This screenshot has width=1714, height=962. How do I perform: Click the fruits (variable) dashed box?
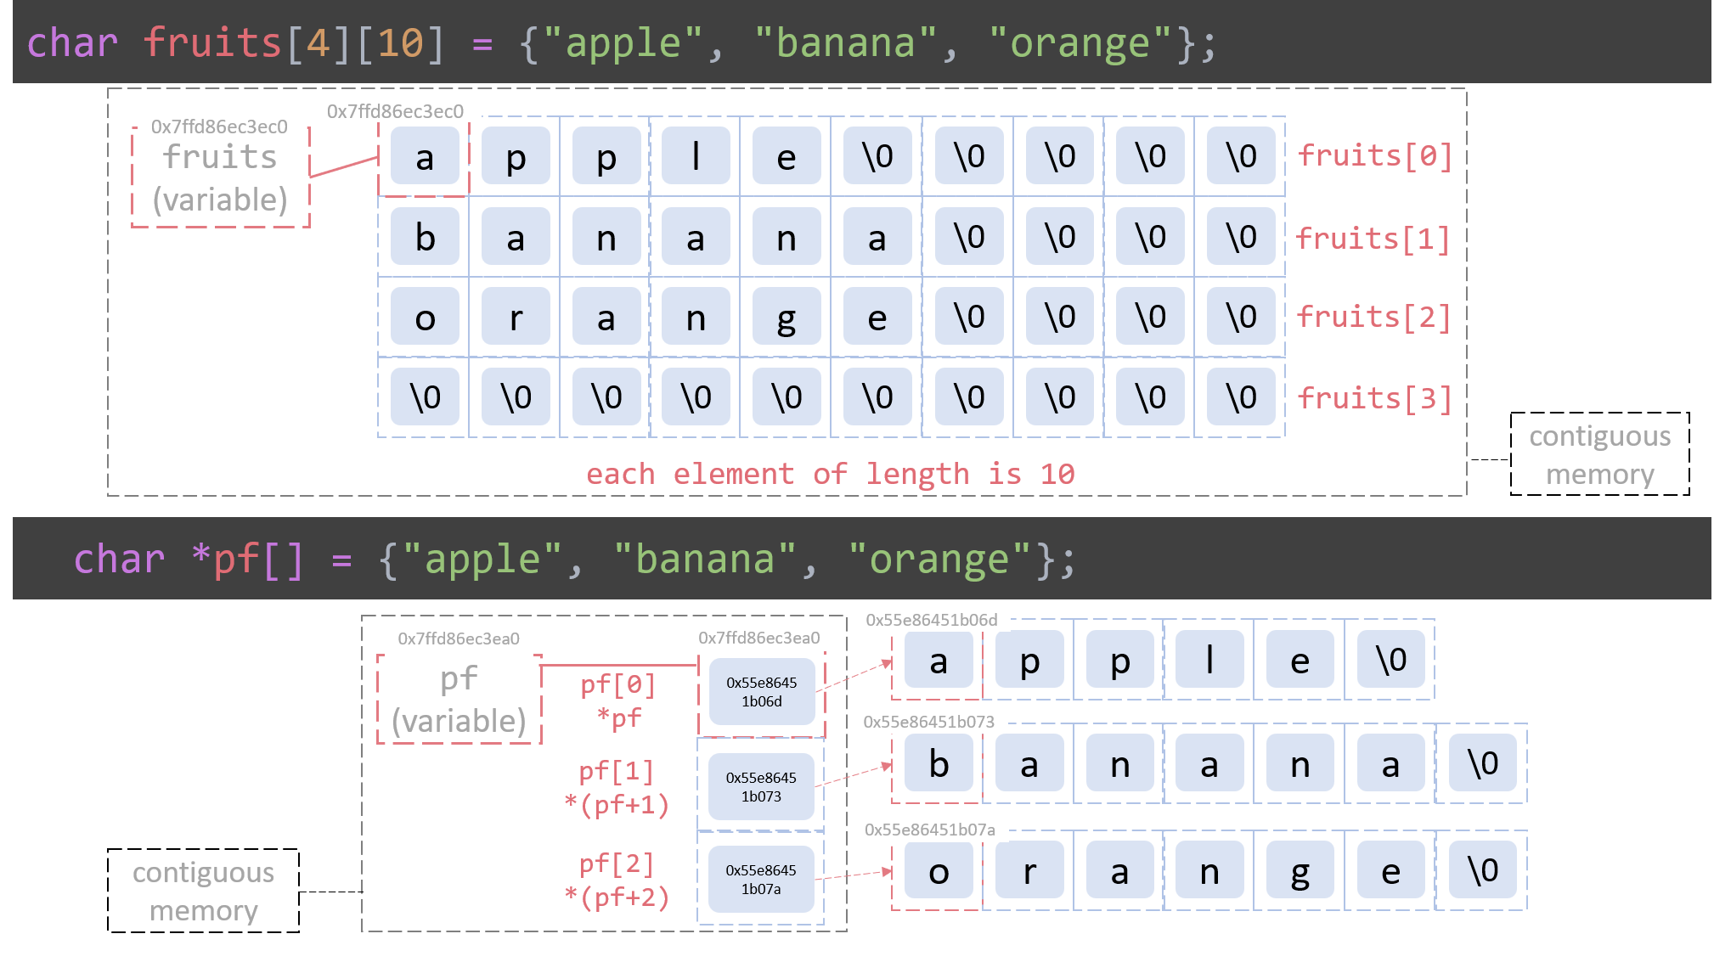(x=220, y=177)
